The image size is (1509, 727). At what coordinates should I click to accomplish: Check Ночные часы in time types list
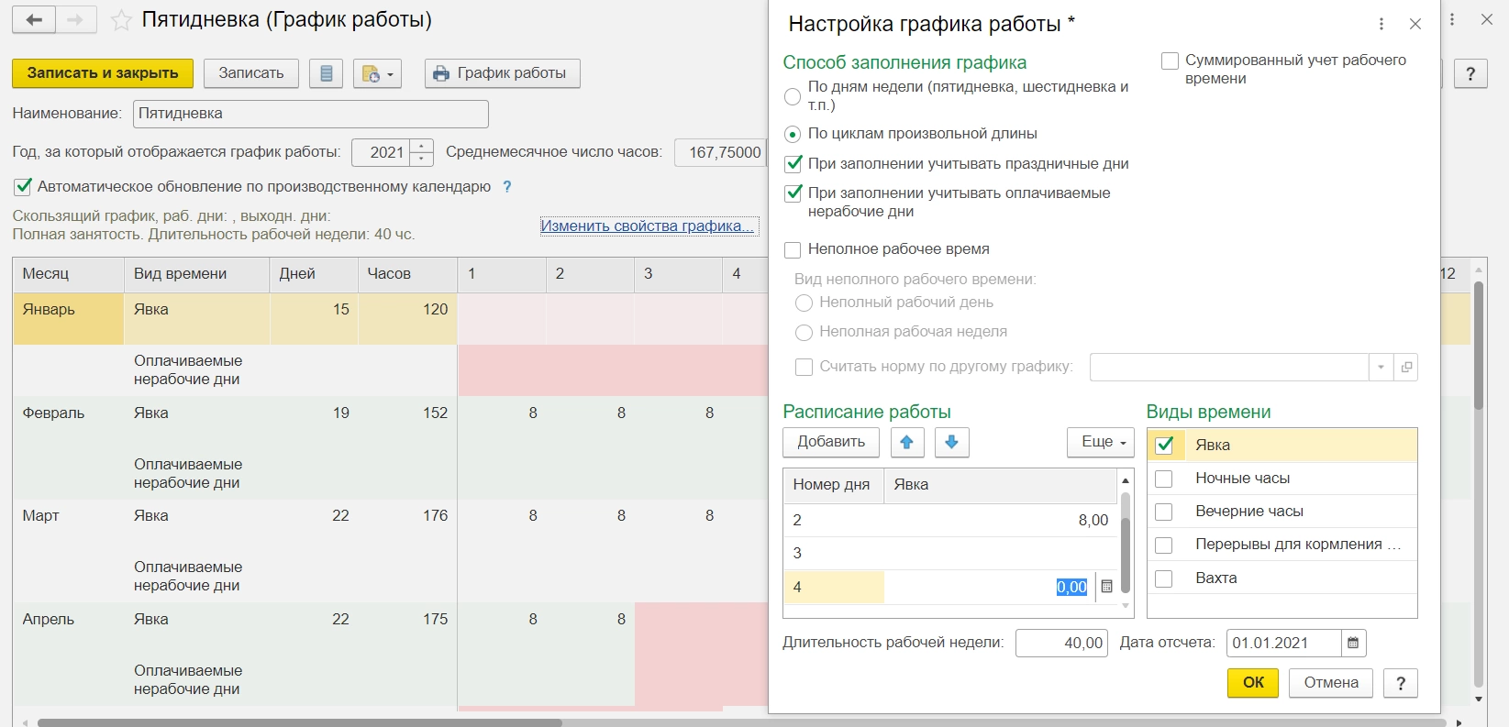1163,479
